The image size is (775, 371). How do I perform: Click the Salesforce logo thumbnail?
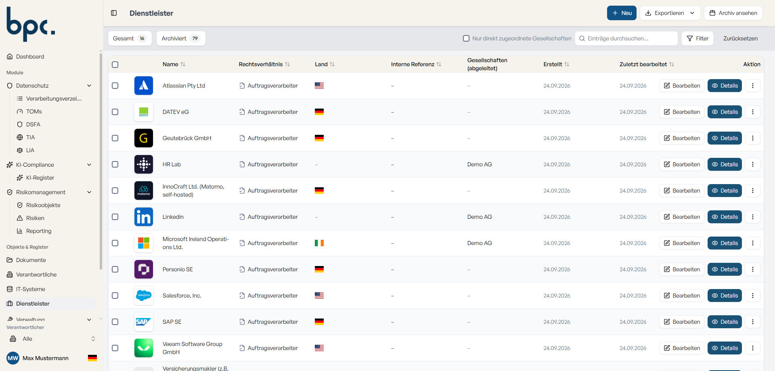click(x=144, y=296)
